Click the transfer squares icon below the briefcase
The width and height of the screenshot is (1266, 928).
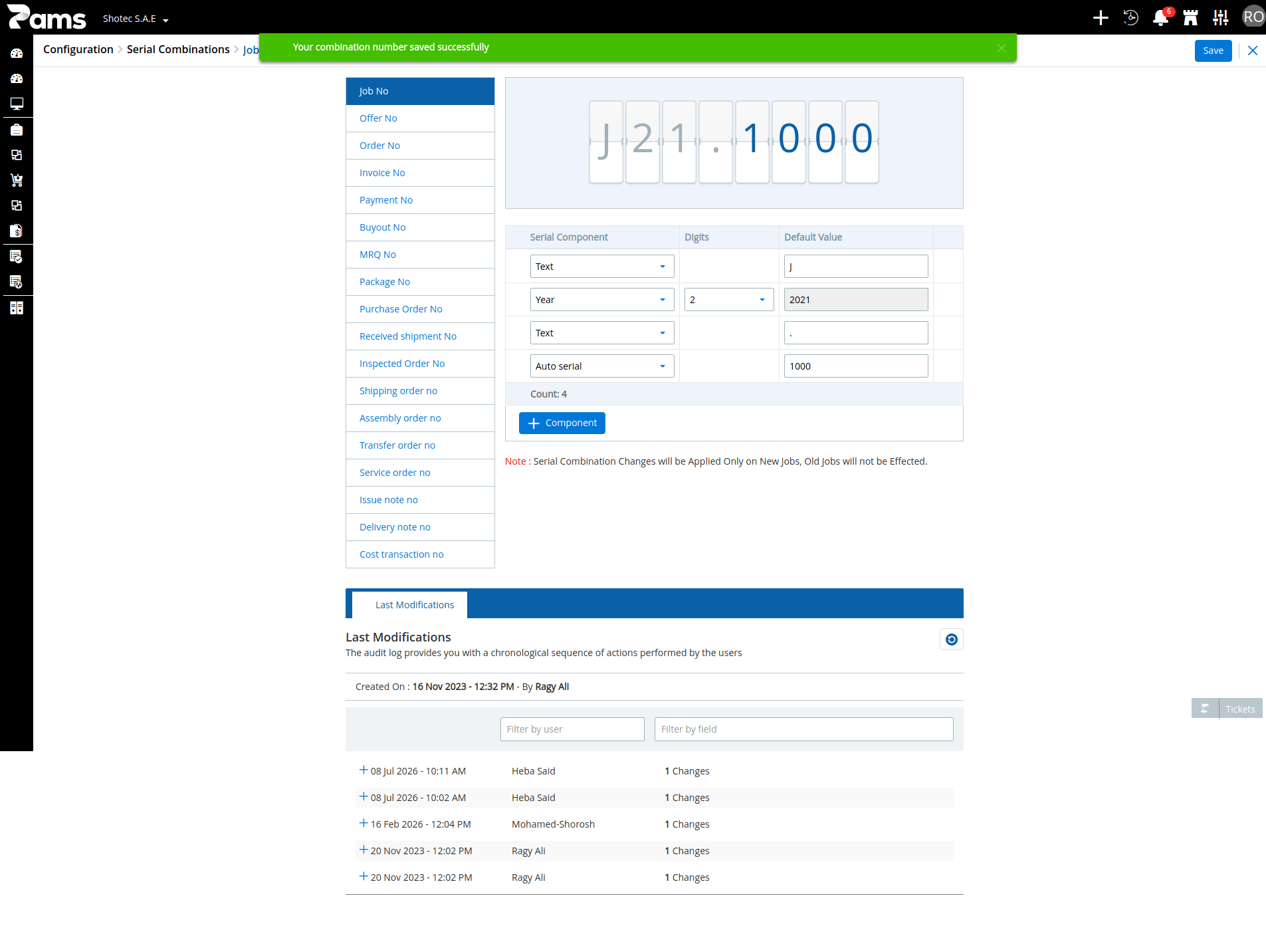(x=17, y=155)
